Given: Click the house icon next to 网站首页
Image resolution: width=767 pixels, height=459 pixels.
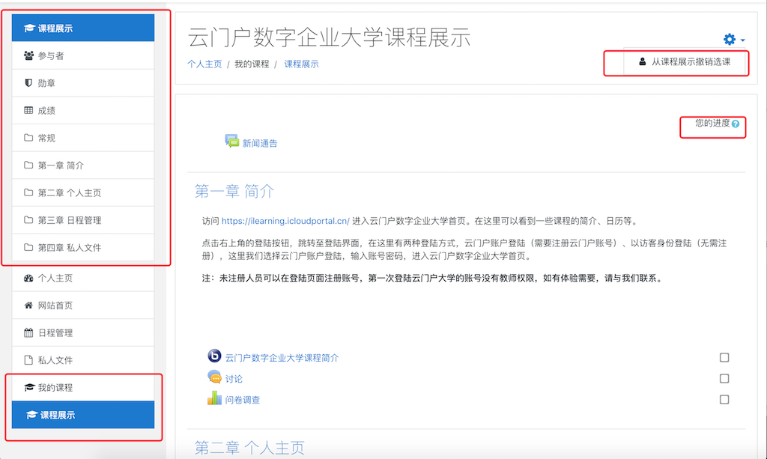Looking at the screenshot, I should tap(29, 306).
